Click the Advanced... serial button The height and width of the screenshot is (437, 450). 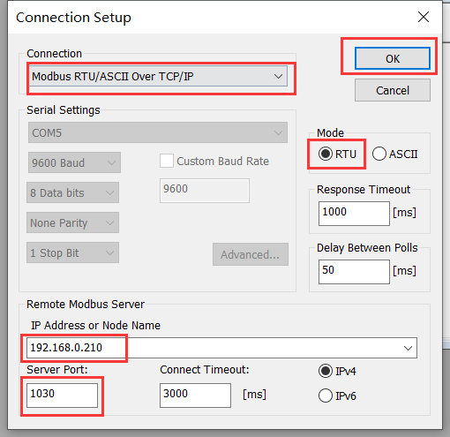pos(251,254)
